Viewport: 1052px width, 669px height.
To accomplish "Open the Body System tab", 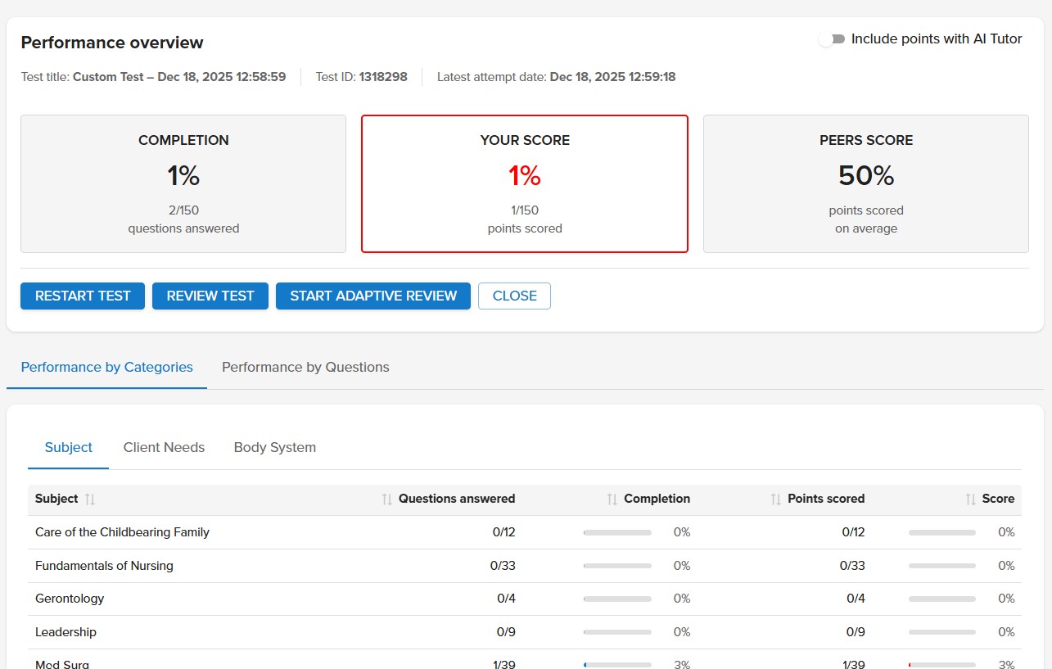I will (x=274, y=448).
